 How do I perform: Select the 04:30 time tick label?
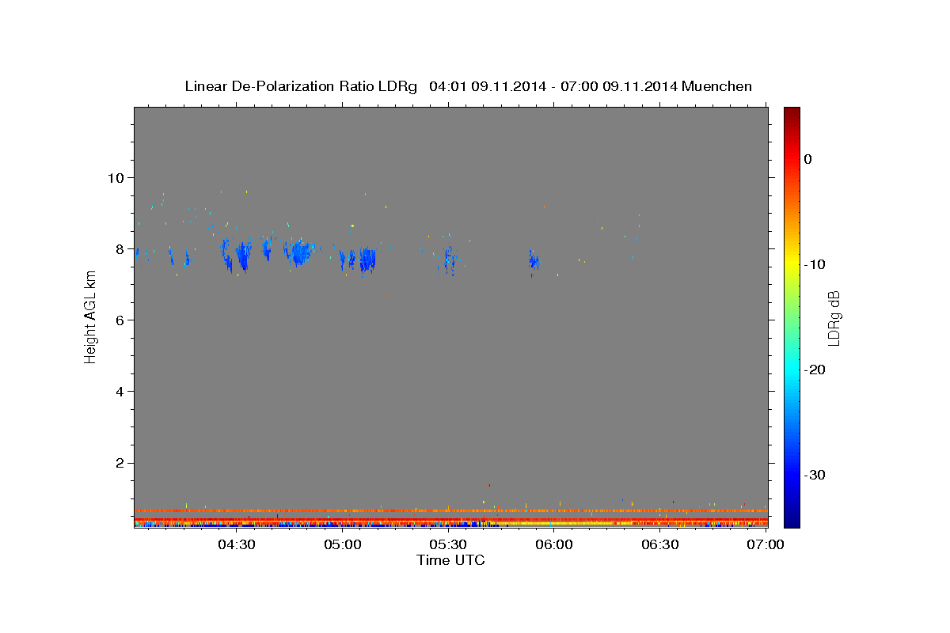coord(236,544)
